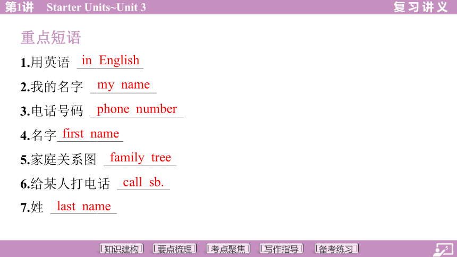Click item 7 text 姓
The height and width of the screenshot is (257, 457).
pyautogui.click(x=37, y=208)
